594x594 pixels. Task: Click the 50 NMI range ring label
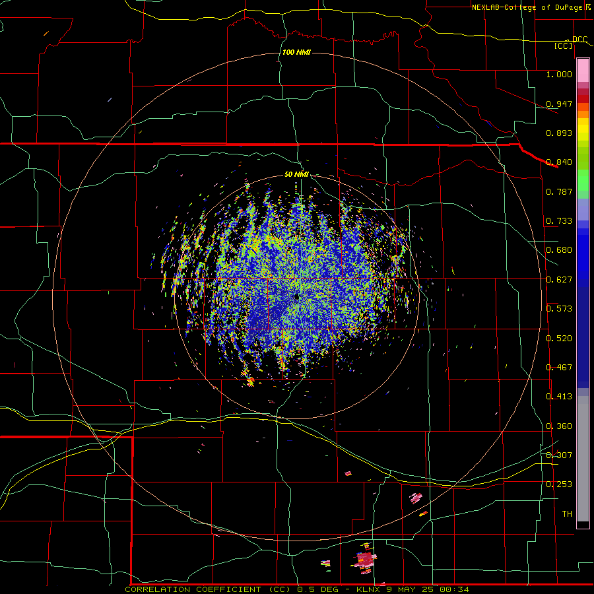pos(296,174)
